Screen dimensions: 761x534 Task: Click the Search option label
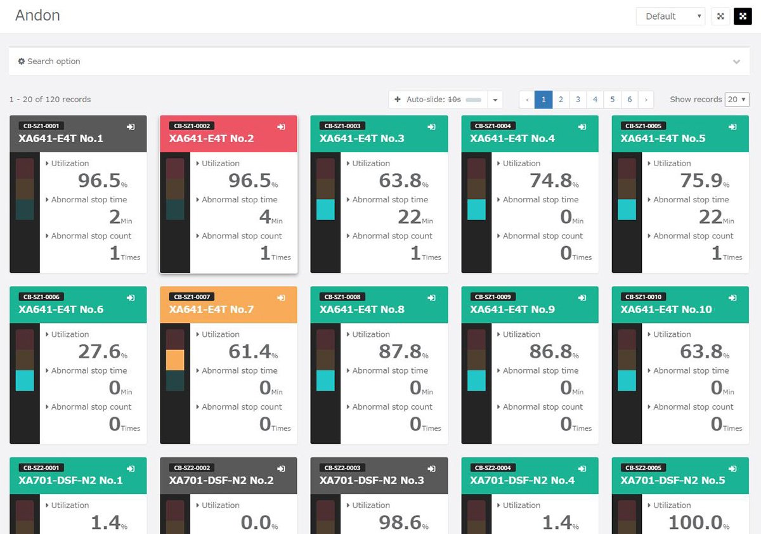coord(54,62)
